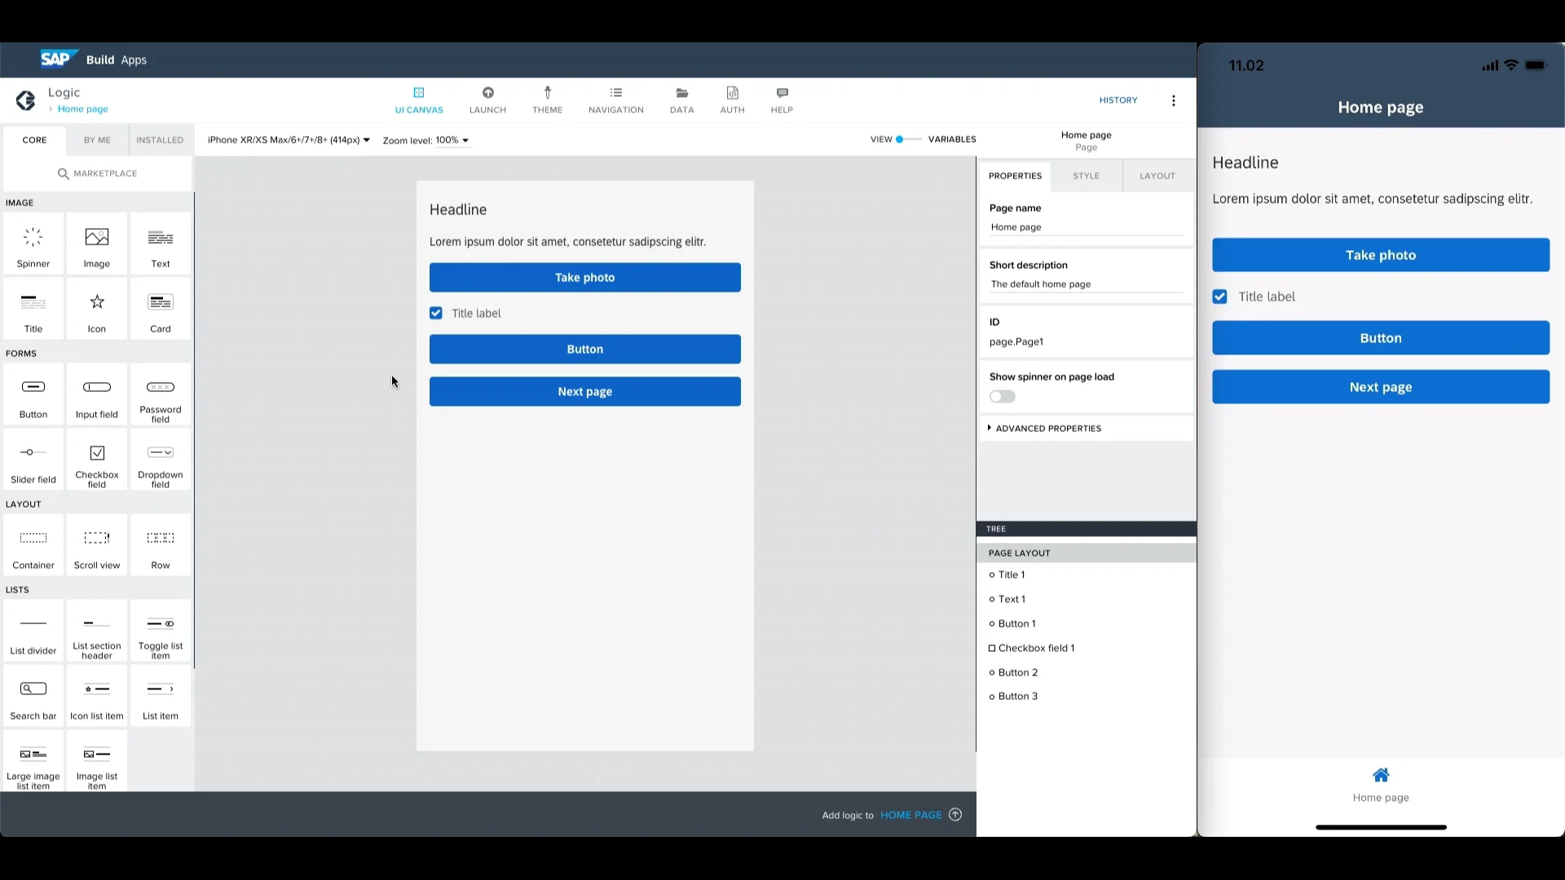Viewport: 1565px width, 880px height.
Task: Enable Show spinner on page load
Action: click(x=1001, y=397)
